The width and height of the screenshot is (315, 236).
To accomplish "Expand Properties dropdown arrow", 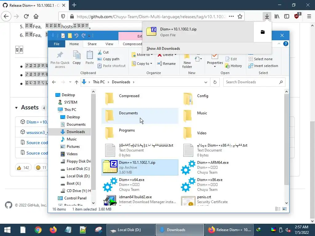I will coord(215,67).
